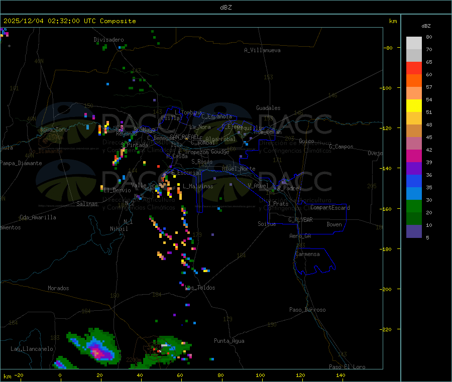Click the Lag.Llancanelo label
This screenshot has width=452, height=382.
pos(32,349)
